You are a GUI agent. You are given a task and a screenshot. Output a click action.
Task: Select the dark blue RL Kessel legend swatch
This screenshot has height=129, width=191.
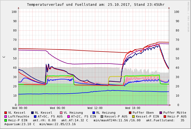tap(32, 113)
